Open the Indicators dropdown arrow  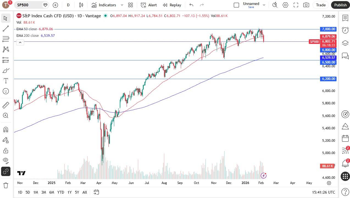122,5
